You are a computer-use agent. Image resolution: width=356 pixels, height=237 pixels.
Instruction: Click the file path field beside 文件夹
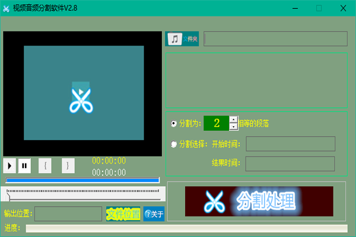(x=275, y=39)
